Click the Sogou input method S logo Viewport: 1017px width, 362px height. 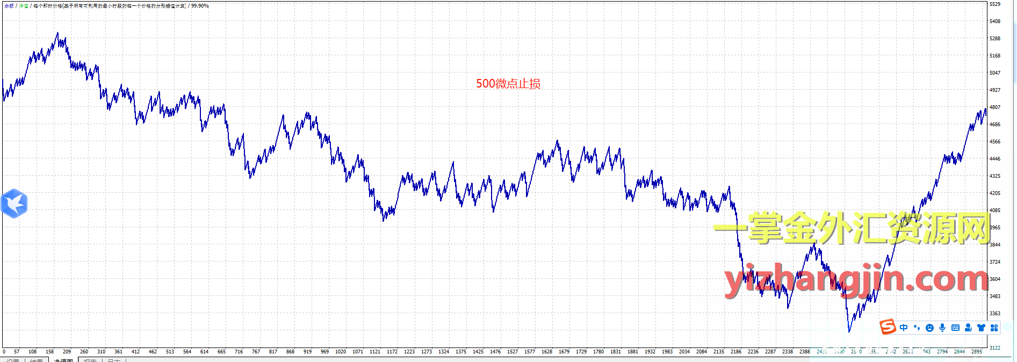888,327
